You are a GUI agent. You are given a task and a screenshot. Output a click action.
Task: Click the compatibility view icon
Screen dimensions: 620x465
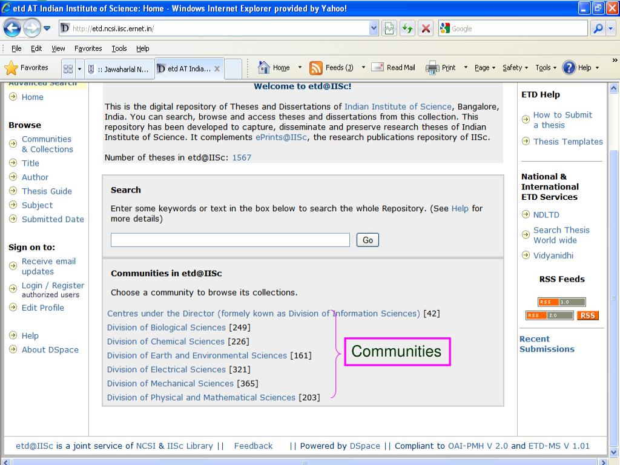coord(389,28)
